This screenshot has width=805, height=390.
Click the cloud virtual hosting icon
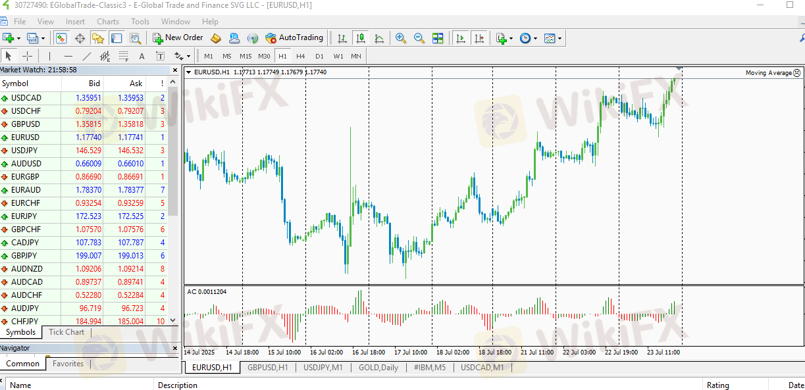(234, 38)
